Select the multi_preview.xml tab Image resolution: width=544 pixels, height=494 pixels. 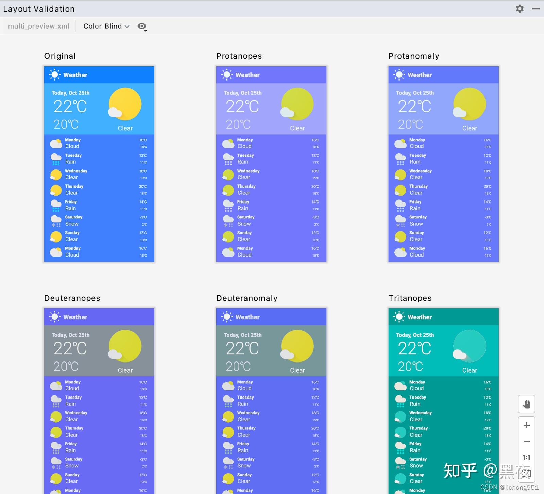pos(39,26)
